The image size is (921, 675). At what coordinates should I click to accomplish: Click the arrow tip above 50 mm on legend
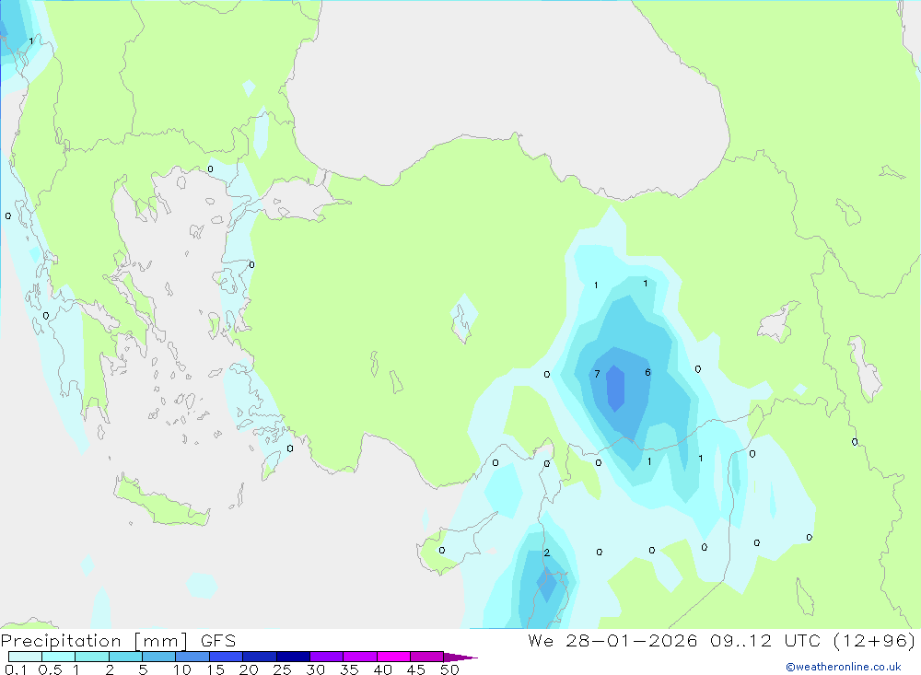[460, 658]
